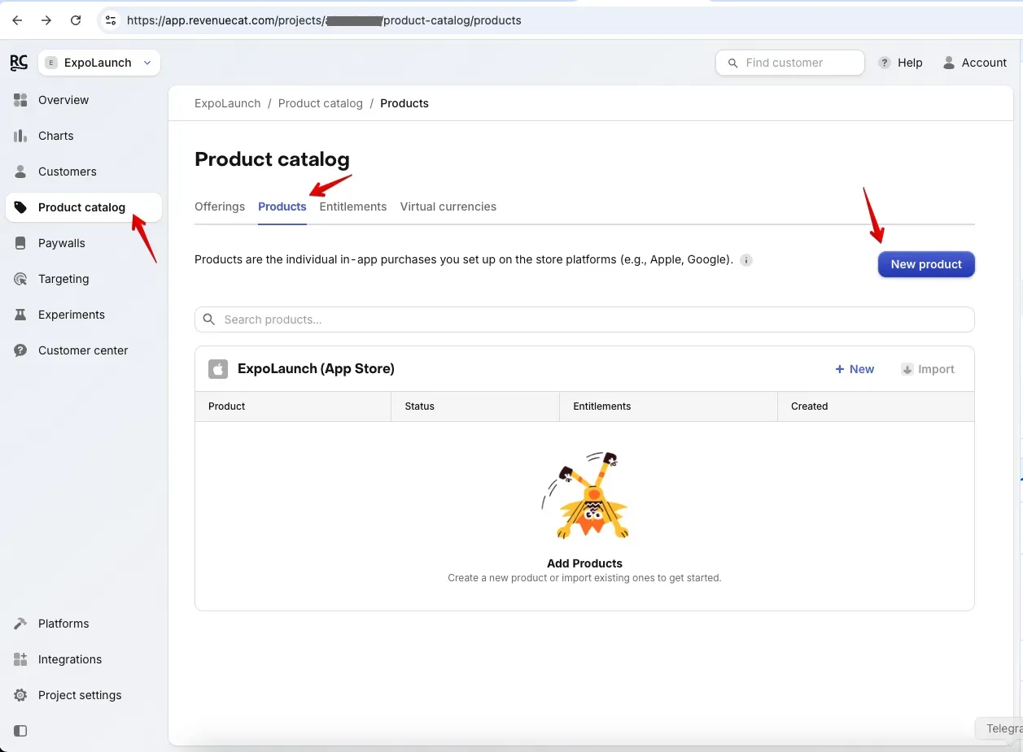Click the Search products field
Image resolution: width=1023 pixels, height=752 pixels.
click(x=584, y=319)
